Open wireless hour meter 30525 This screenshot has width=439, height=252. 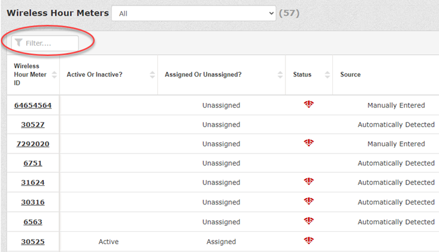(x=33, y=242)
